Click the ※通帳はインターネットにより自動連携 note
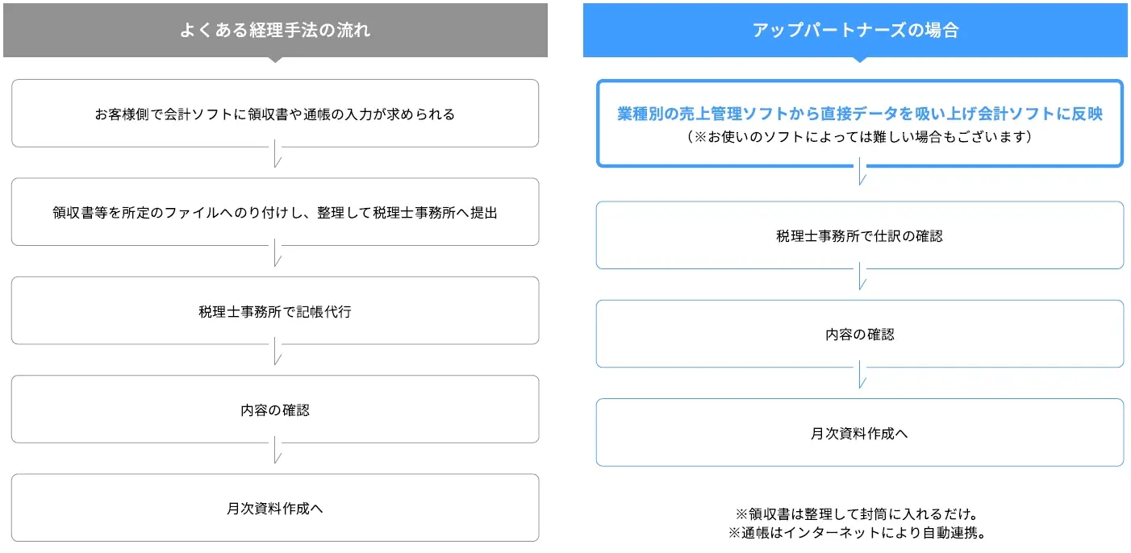1131x553 pixels. (x=859, y=533)
